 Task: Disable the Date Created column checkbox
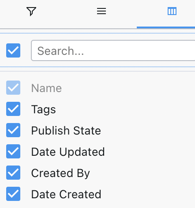pyautogui.click(x=13, y=194)
